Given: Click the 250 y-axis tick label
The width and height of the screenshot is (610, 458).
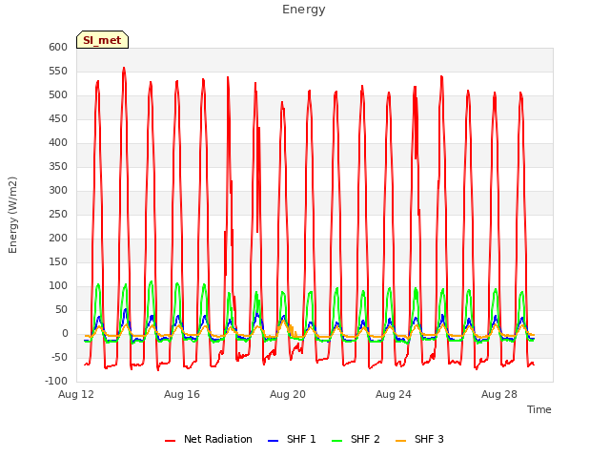Looking at the screenshot, I should 58,214.
